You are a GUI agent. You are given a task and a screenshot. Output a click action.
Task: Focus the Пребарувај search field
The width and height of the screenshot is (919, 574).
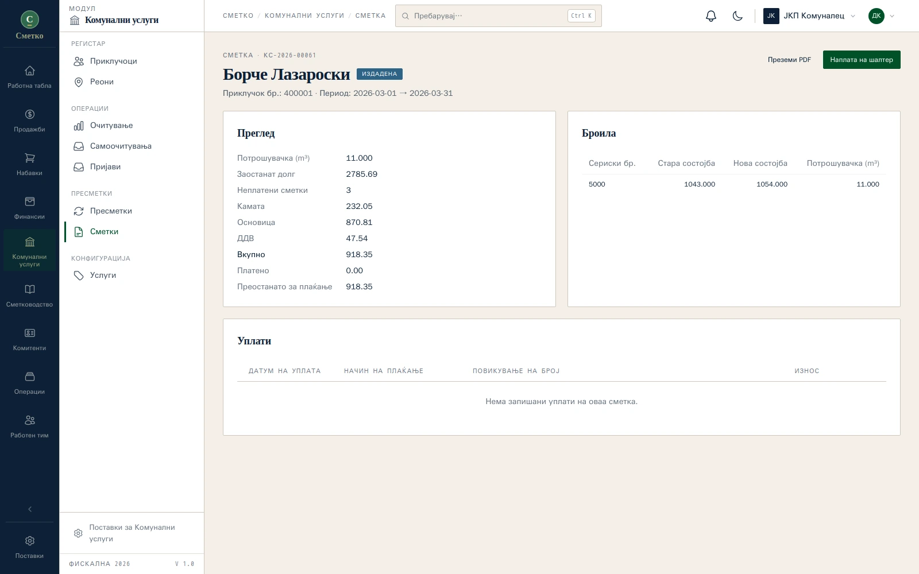coord(498,16)
